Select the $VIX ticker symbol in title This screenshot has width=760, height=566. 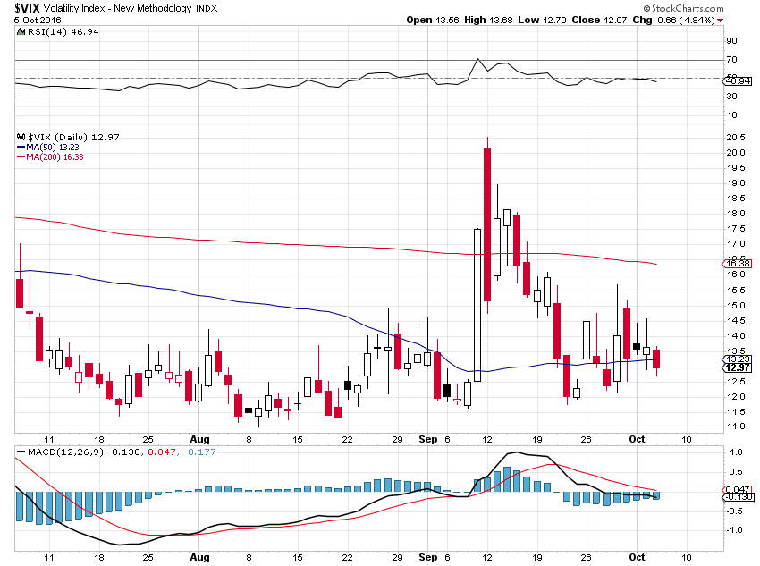[x=28, y=8]
